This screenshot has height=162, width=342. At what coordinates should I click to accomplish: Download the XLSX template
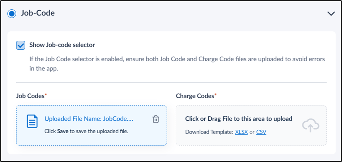point(241,132)
